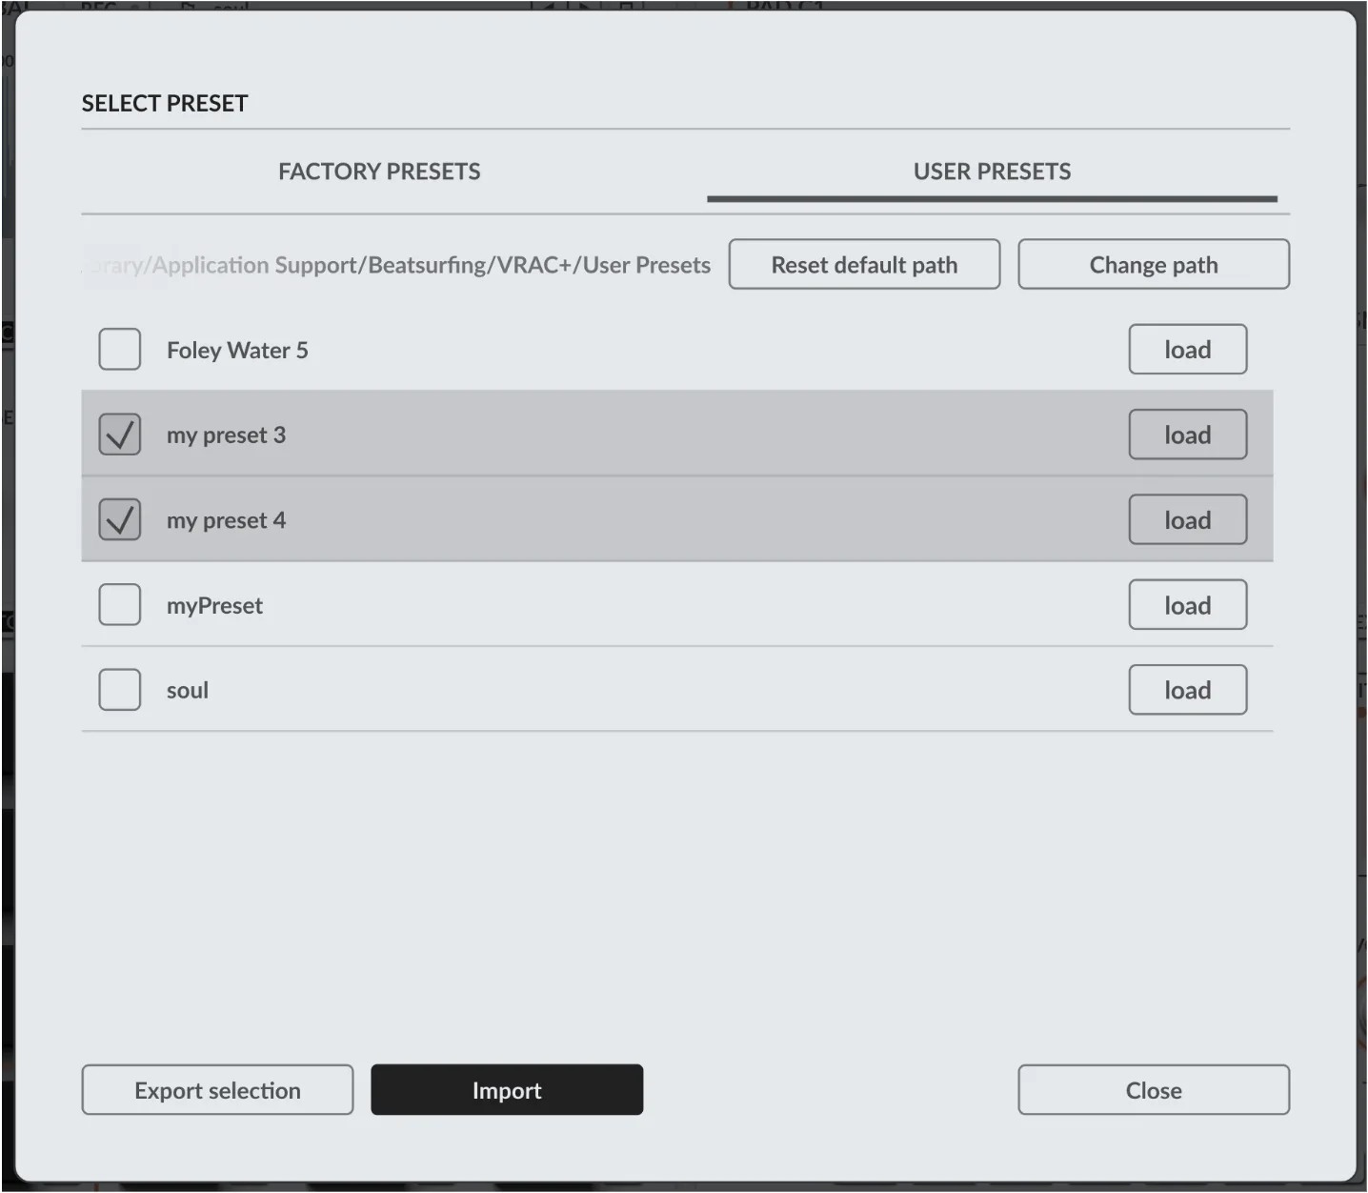Click the soul preset name
The image size is (1368, 1193).
188,691
